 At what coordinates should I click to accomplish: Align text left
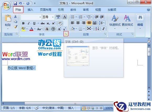73,23
